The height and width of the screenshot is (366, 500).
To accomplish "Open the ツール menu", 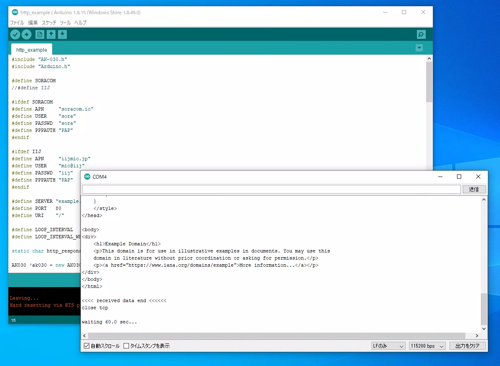I will (x=65, y=23).
